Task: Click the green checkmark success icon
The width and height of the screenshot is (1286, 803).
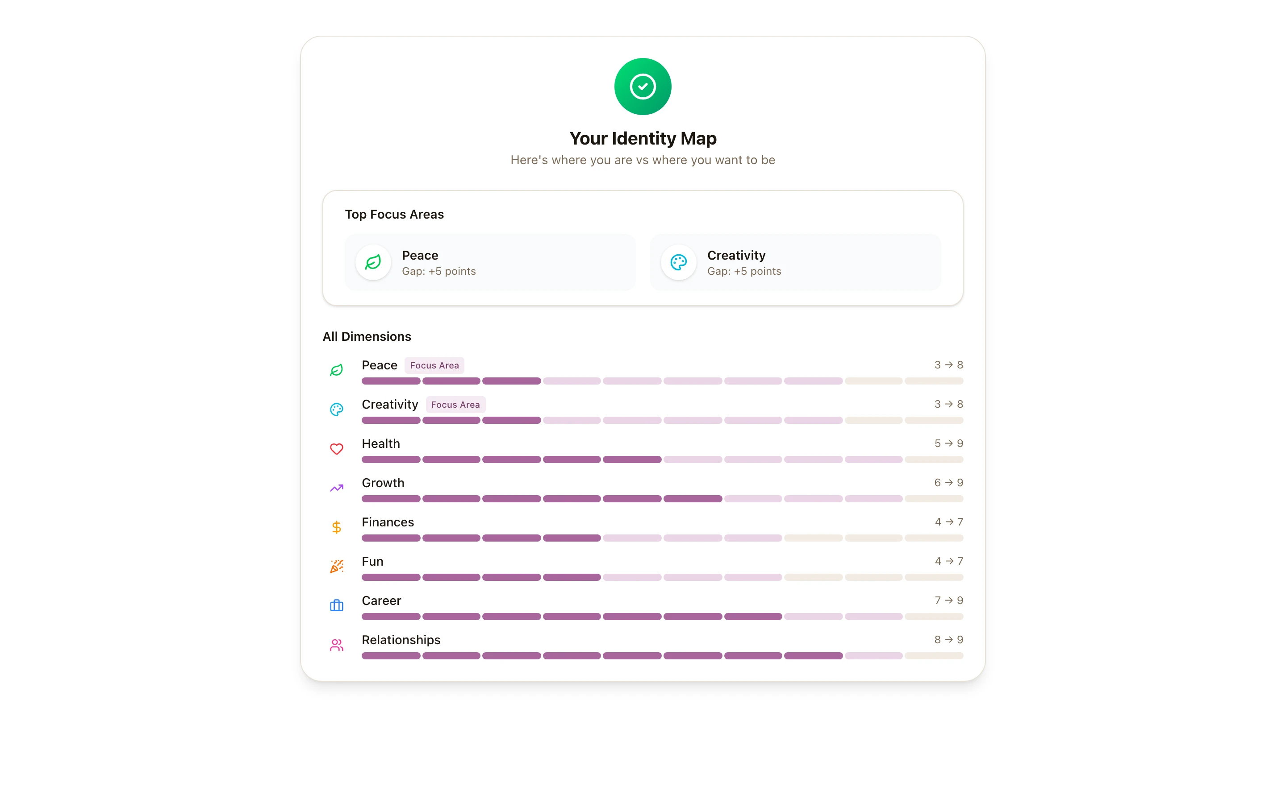Action: (x=643, y=86)
